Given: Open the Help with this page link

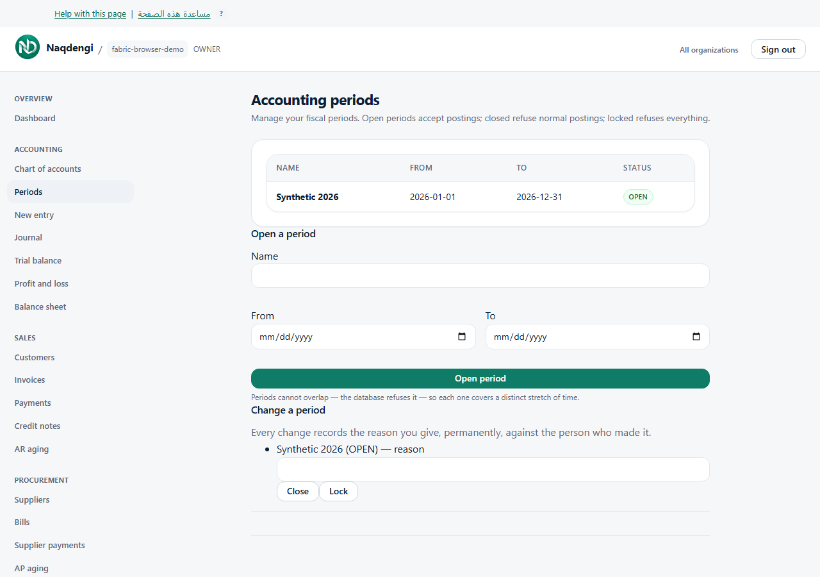Looking at the screenshot, I should click(90, 13).
